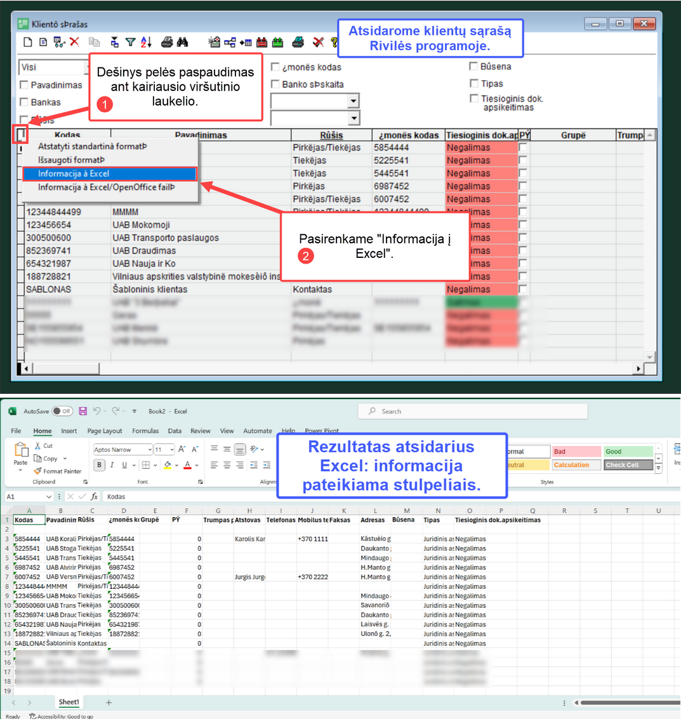Image resolution: width=681 pixels, height=721 pixels.
Task: Tick the Bankas checkbox
Action: 24,102
